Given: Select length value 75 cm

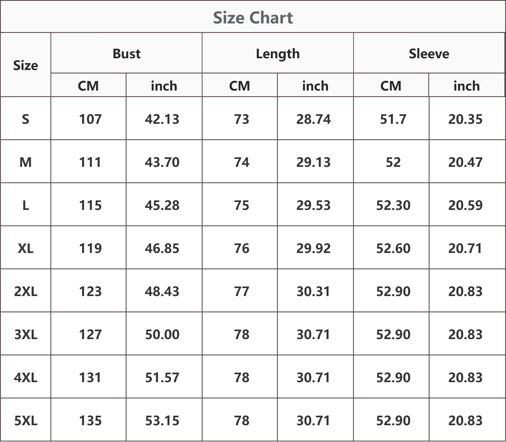Looking at the screenshot, I should pos(242,205).
